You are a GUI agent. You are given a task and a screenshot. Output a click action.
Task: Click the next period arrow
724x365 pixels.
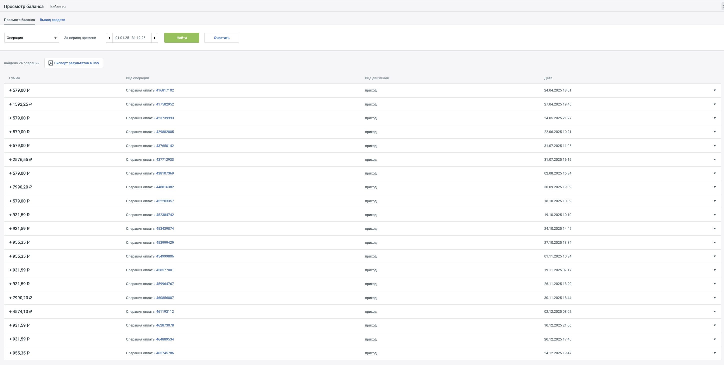tap(154, 38)
